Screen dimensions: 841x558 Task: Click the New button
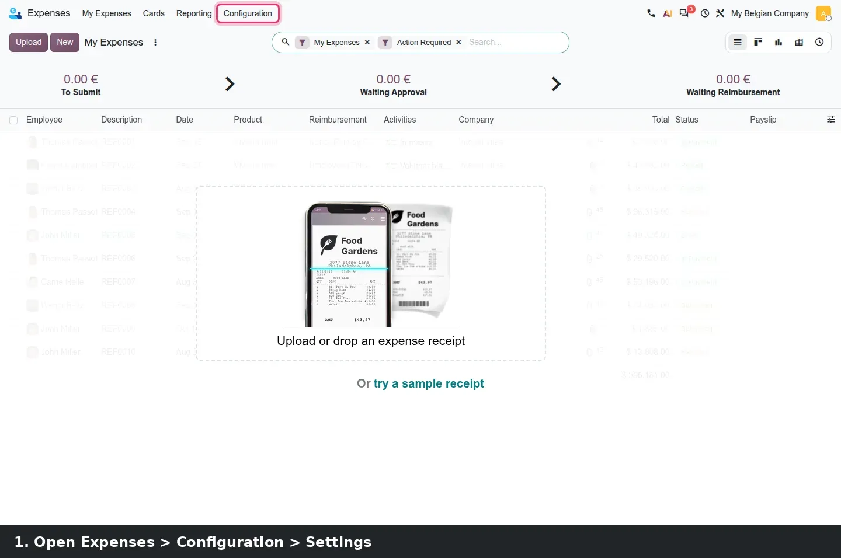[x=65, y=42]
